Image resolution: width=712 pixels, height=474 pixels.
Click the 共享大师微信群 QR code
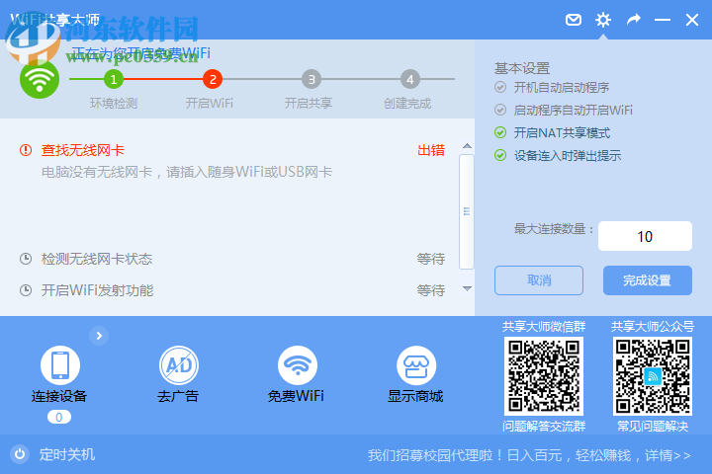click(544, 376)
